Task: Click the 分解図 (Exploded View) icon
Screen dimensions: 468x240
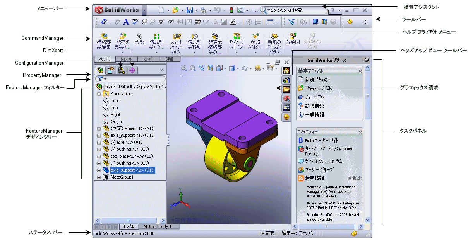Action: coord(293,36)
